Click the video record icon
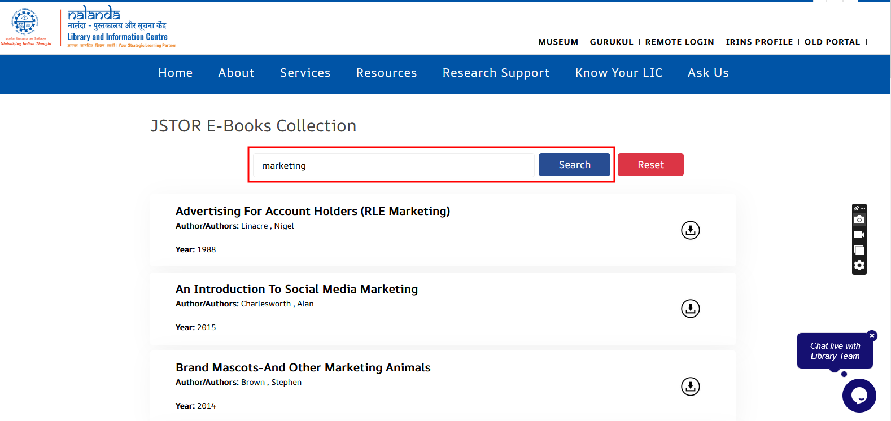Screen dimensions: 891x421 pyautogui.click(x=859, y=235)
